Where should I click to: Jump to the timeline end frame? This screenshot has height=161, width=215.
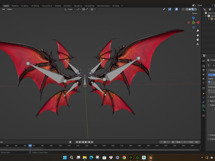pyautogui.click(x=92, y=142)
